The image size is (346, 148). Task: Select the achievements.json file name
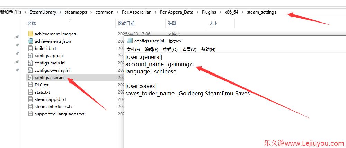[53, 41]
